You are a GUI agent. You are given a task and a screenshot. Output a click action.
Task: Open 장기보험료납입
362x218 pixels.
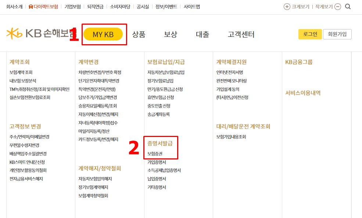tap(161, 81)
